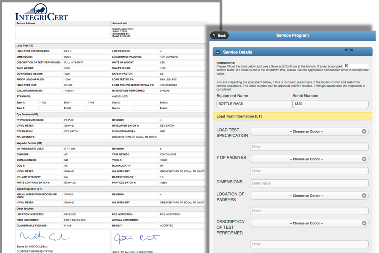This screenshot has width=379, height=253.
Task: Click the Magnetic Particle (MT) section header
Action: tap(110, 143)
